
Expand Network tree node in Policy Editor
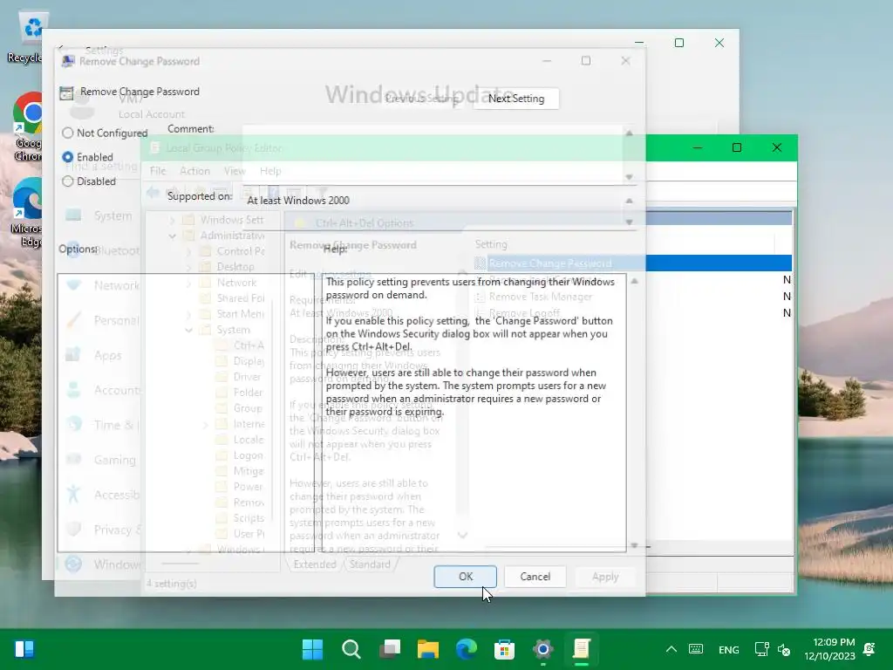[188, 283]
